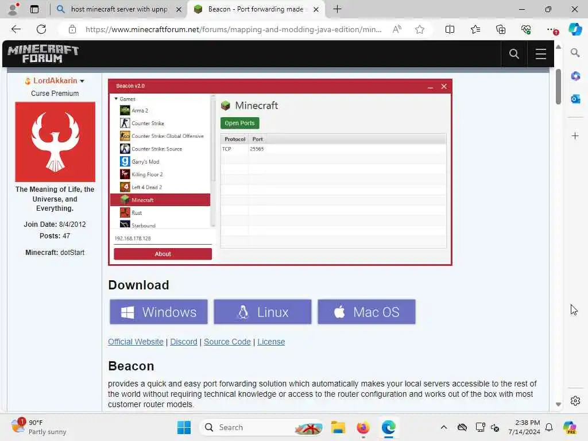Open weather widget showing 90°F
588x441 pixels.
[x=37, y=427]
